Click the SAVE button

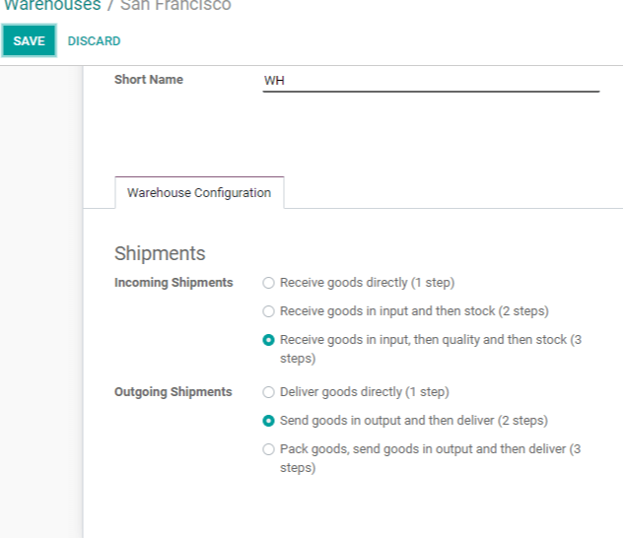(29, 40)
